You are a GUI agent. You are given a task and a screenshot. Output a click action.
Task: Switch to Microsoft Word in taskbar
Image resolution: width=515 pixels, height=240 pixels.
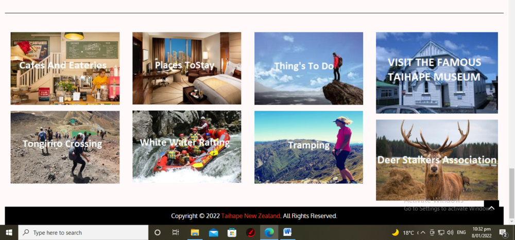pyautogui.click(x=287, y=232)
